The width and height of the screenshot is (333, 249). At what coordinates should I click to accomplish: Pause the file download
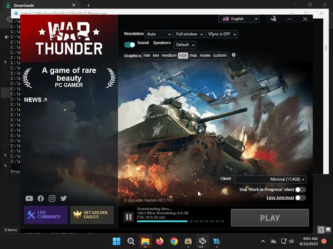129,217
